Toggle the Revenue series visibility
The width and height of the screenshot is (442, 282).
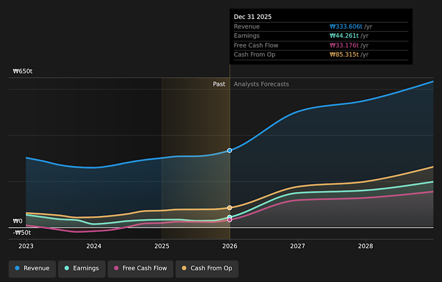tap(32, 268)
